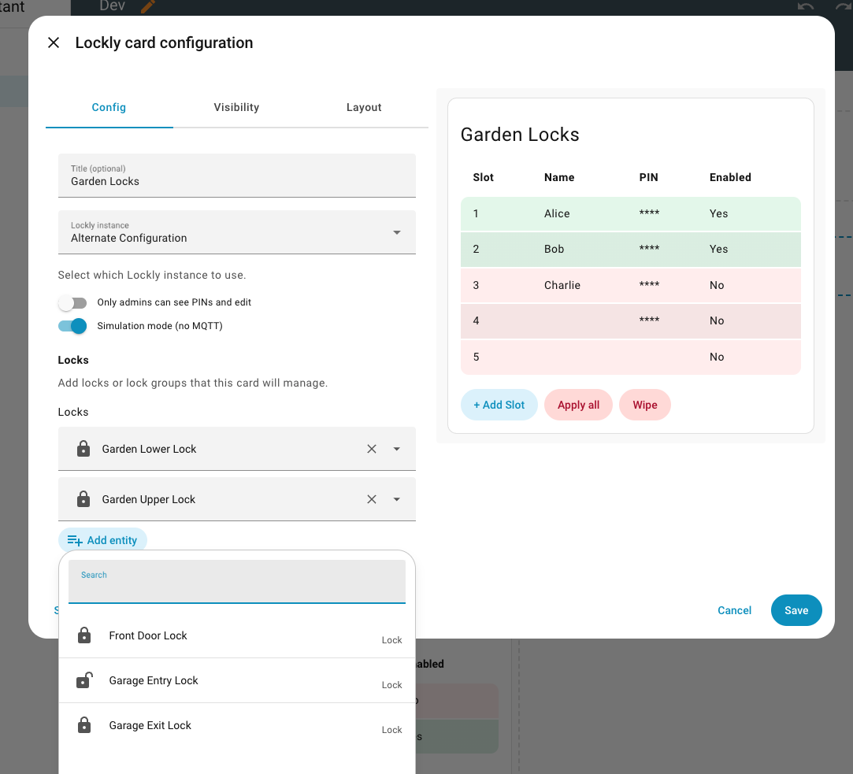853x774 pixels.
Task: Click the PIN column header
Action: pos(648,177)
